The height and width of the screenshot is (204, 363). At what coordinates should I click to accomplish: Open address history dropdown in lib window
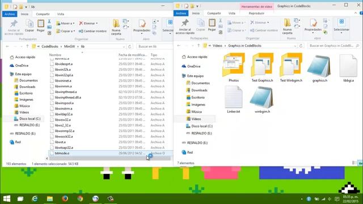(124, 46)
